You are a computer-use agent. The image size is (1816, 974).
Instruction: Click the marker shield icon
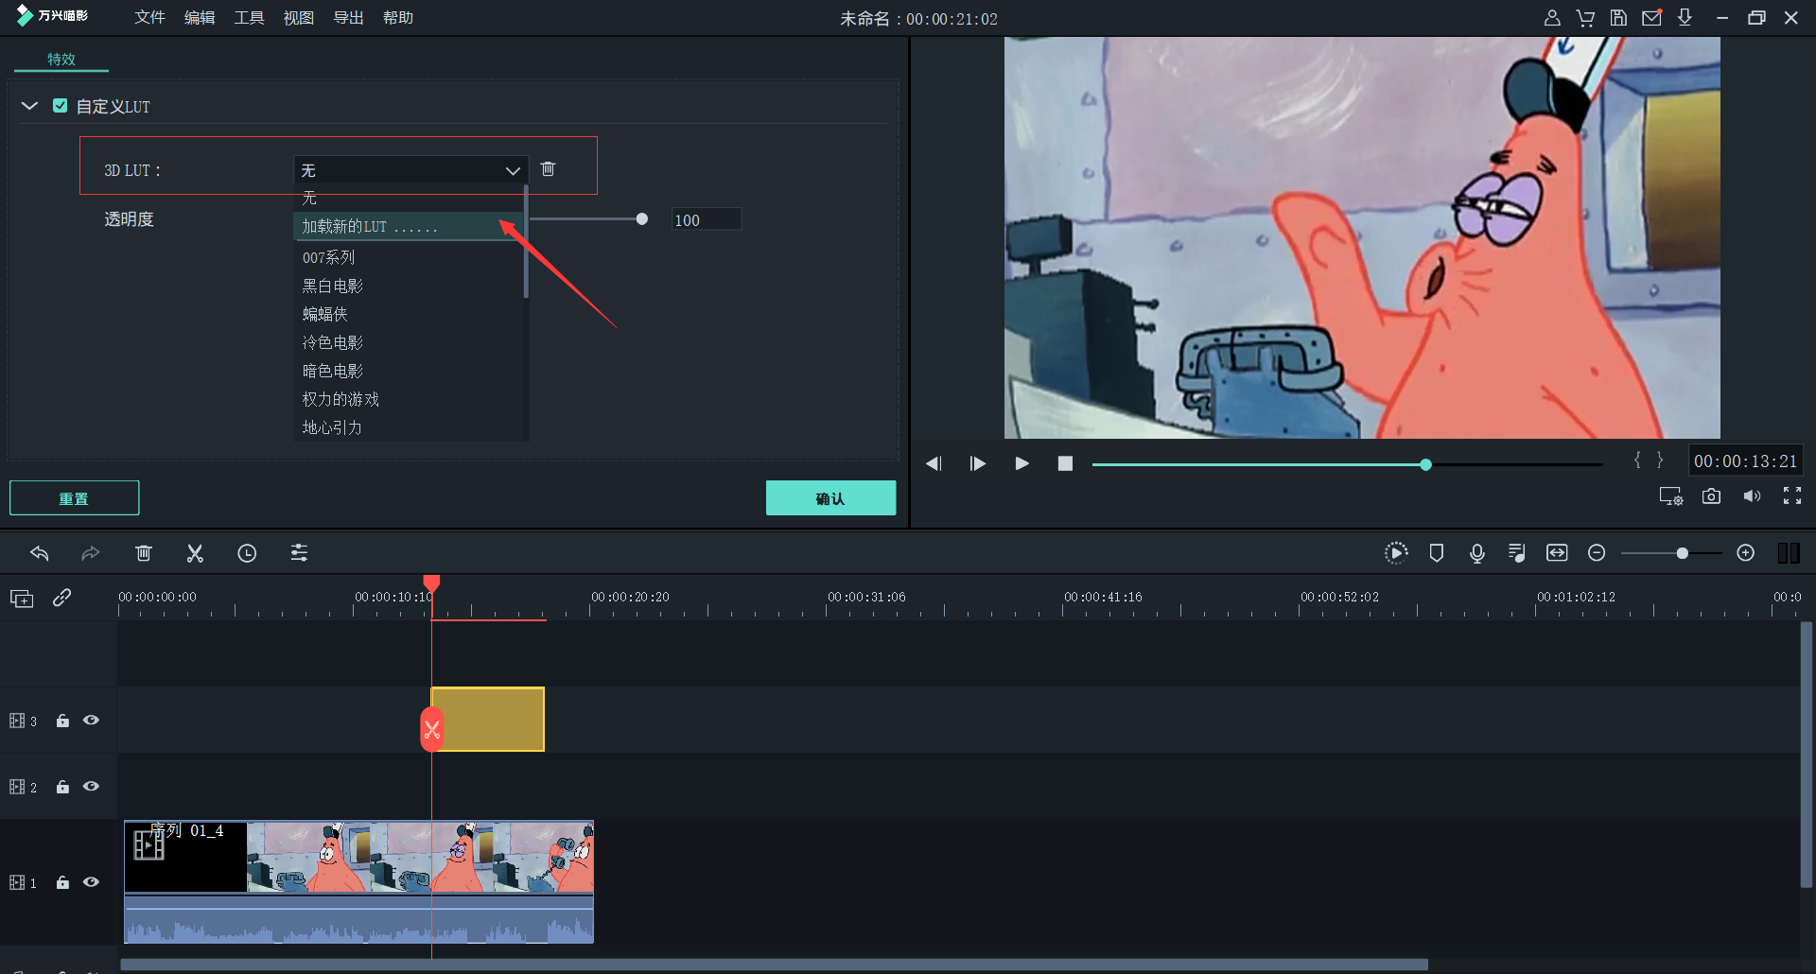coord(1436,553)
